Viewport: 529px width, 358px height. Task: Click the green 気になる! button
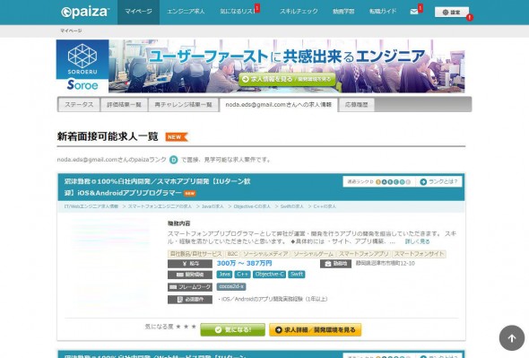[x=233, y=329]
